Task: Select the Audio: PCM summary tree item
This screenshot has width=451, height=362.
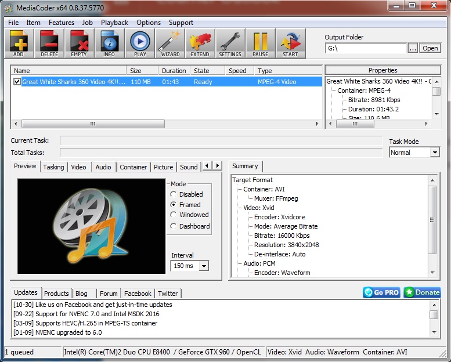Action: click(259, 263)
